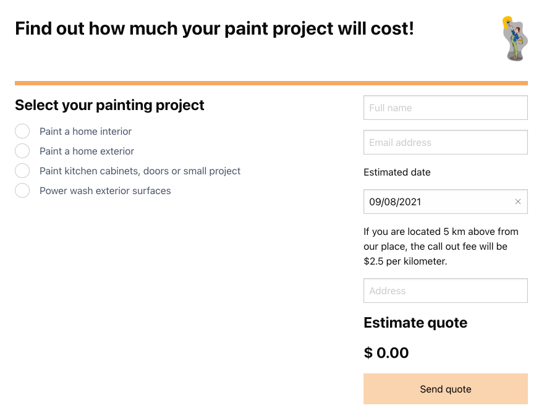Click the 'Estimated date' label

397,172
